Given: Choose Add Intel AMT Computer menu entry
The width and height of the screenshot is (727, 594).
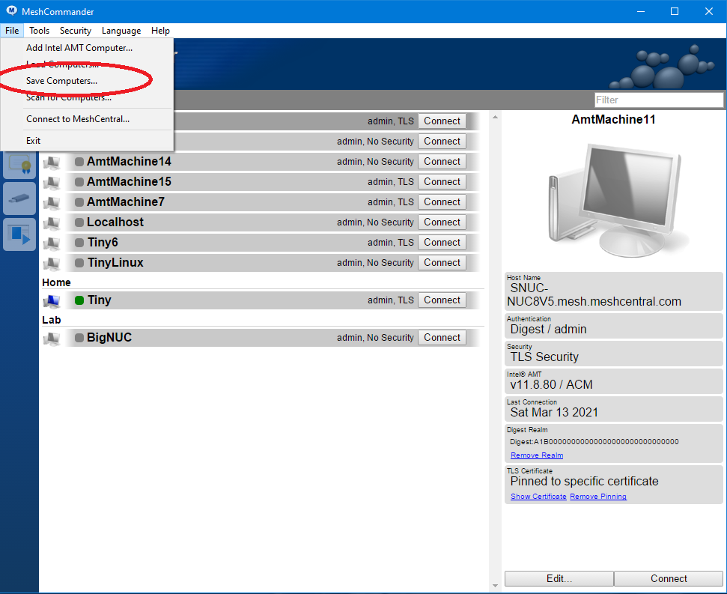Looking at the screenshot, I should tap(87, 48).
